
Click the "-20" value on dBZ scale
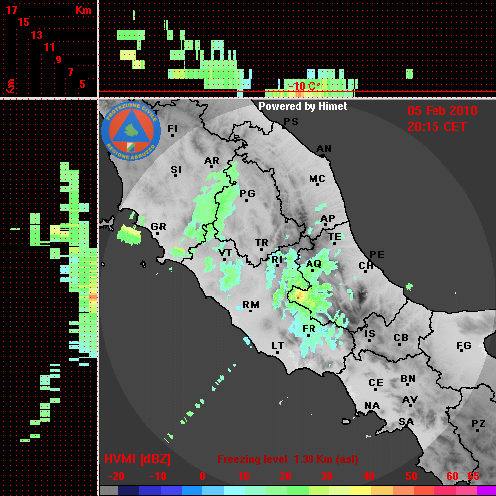point(116,476)
